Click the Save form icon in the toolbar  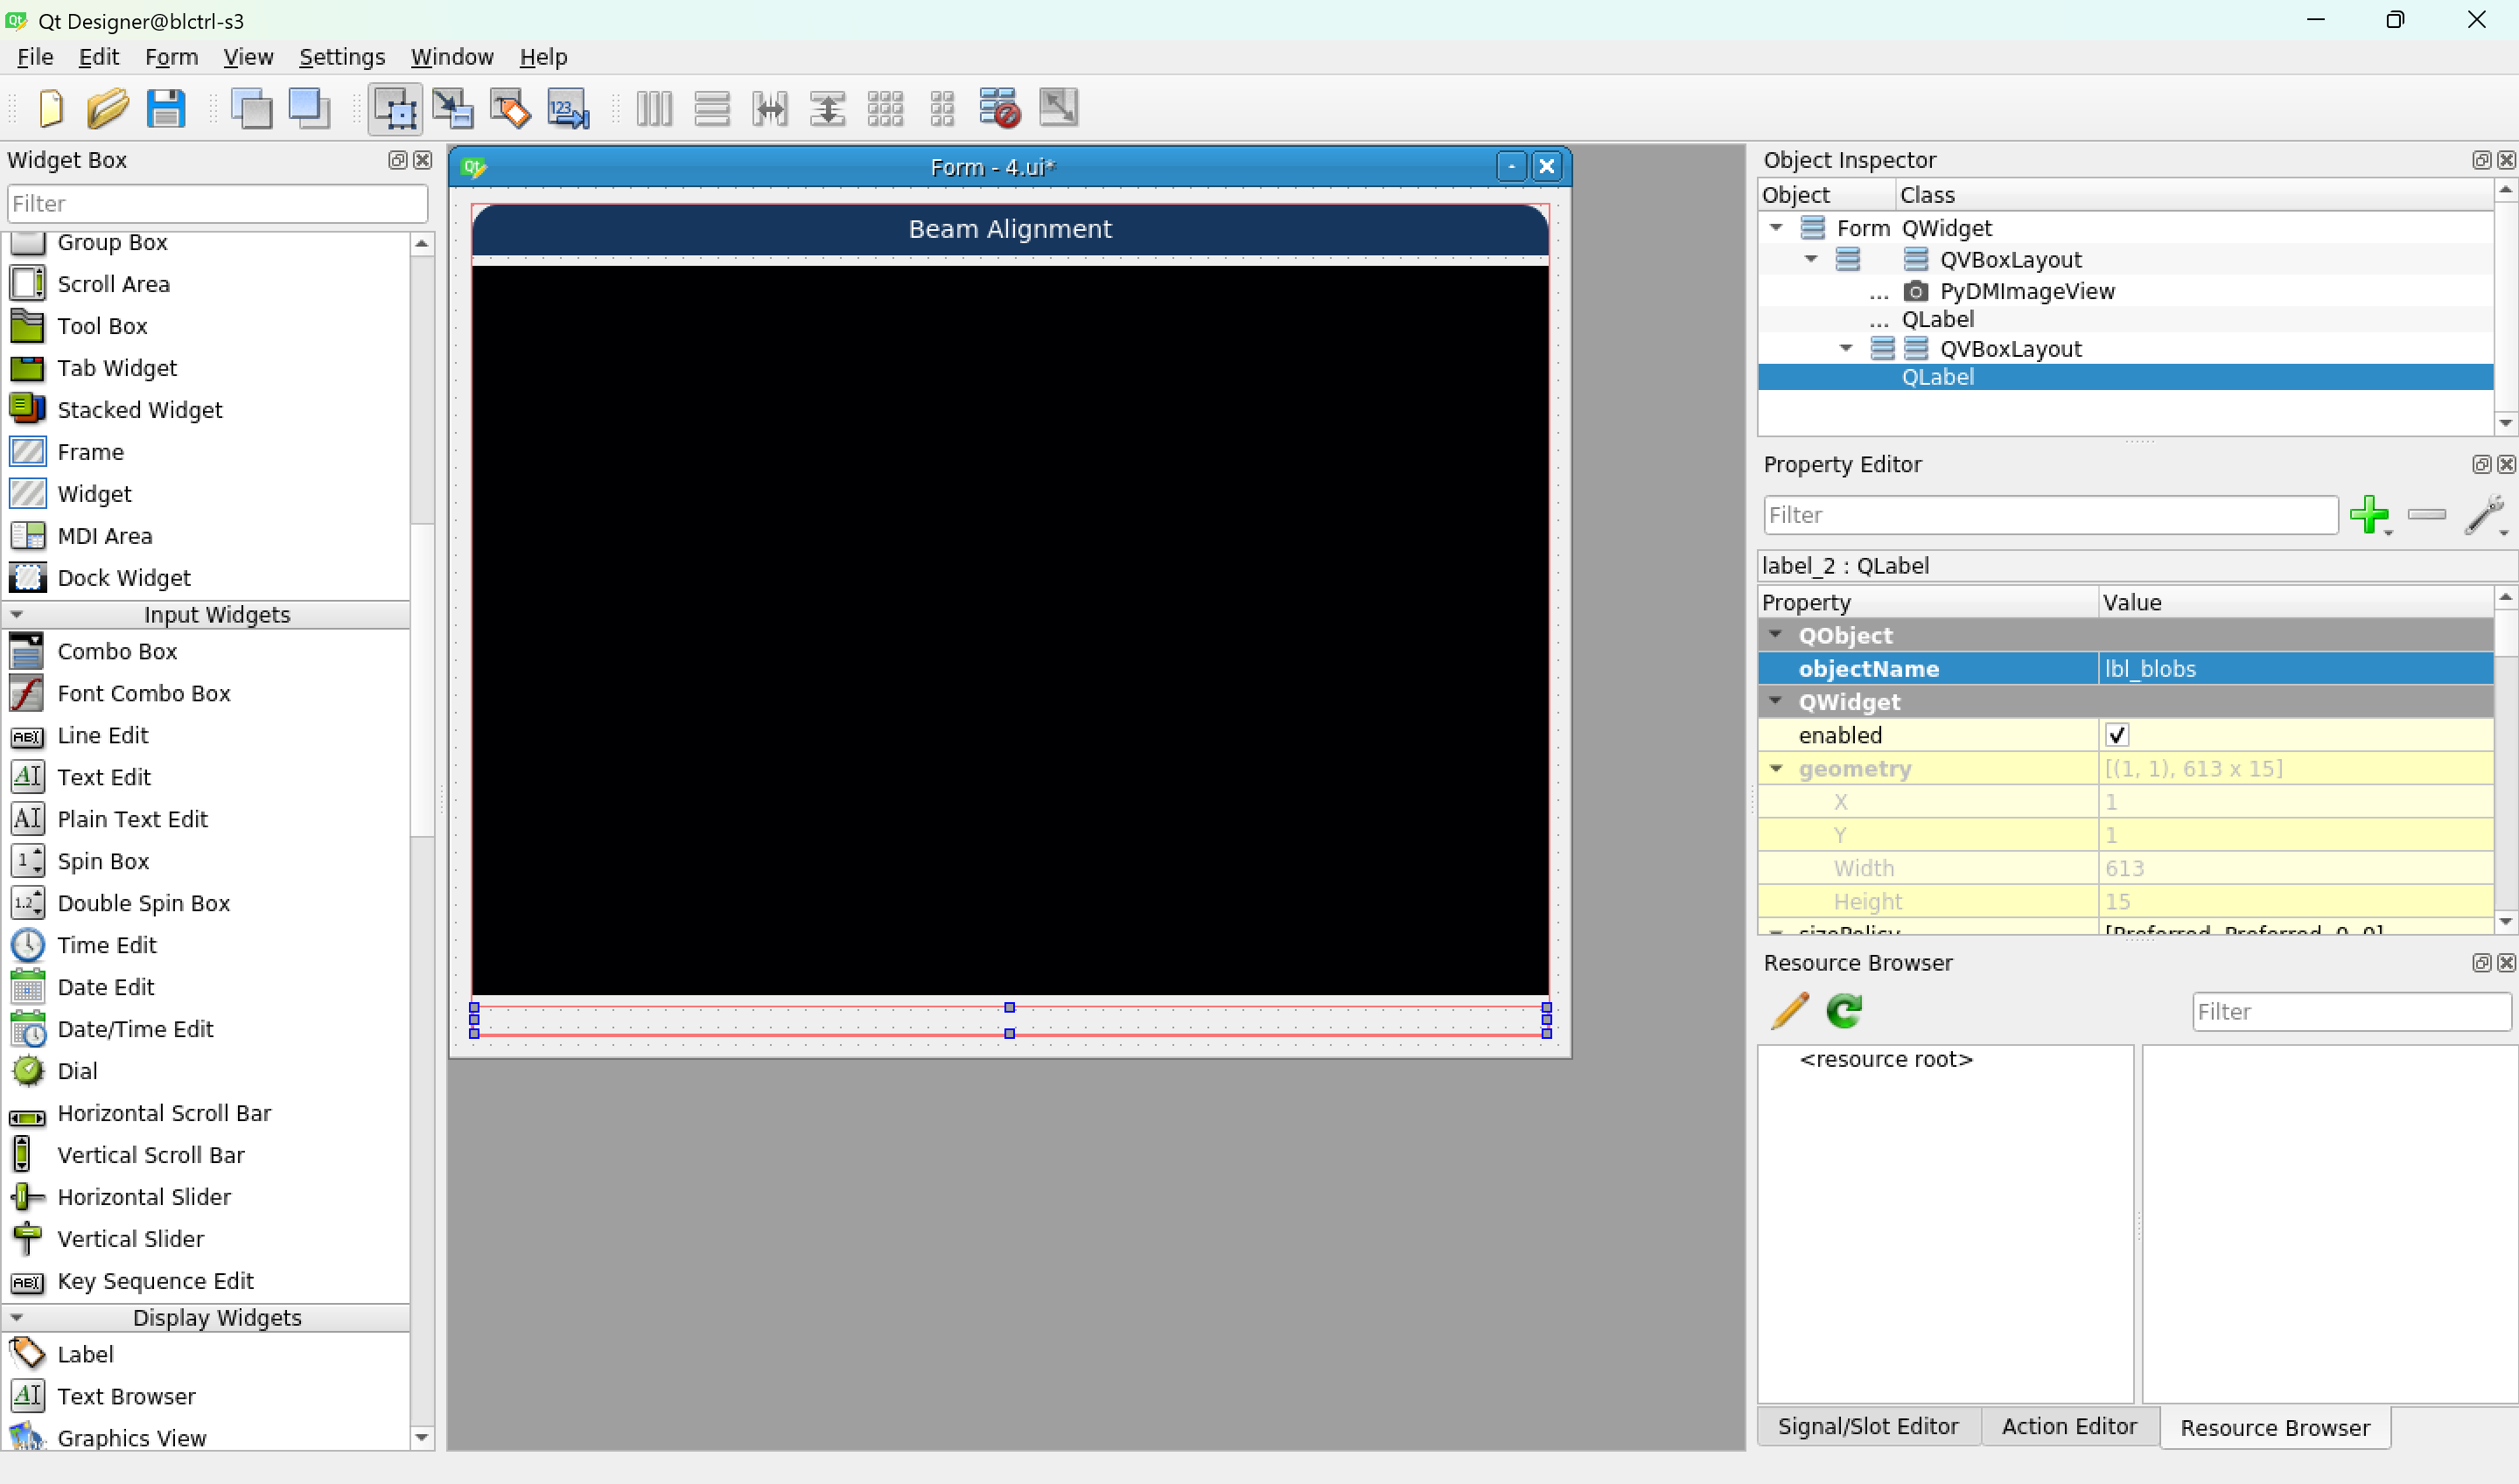pos(166,108)
